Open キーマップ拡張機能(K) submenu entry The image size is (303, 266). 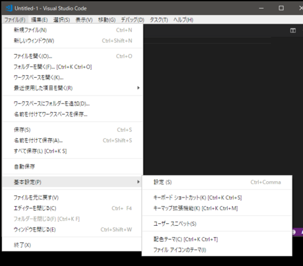(217, 208)
